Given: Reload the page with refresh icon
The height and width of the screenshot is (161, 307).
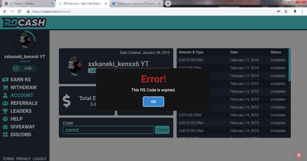Looking at the screenshot, I should 19,11.
